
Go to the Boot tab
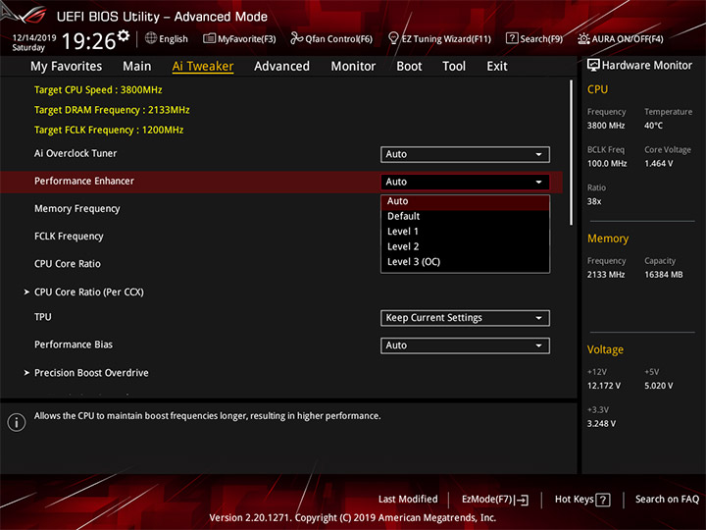pyautogui.click(x=409, y=67)
